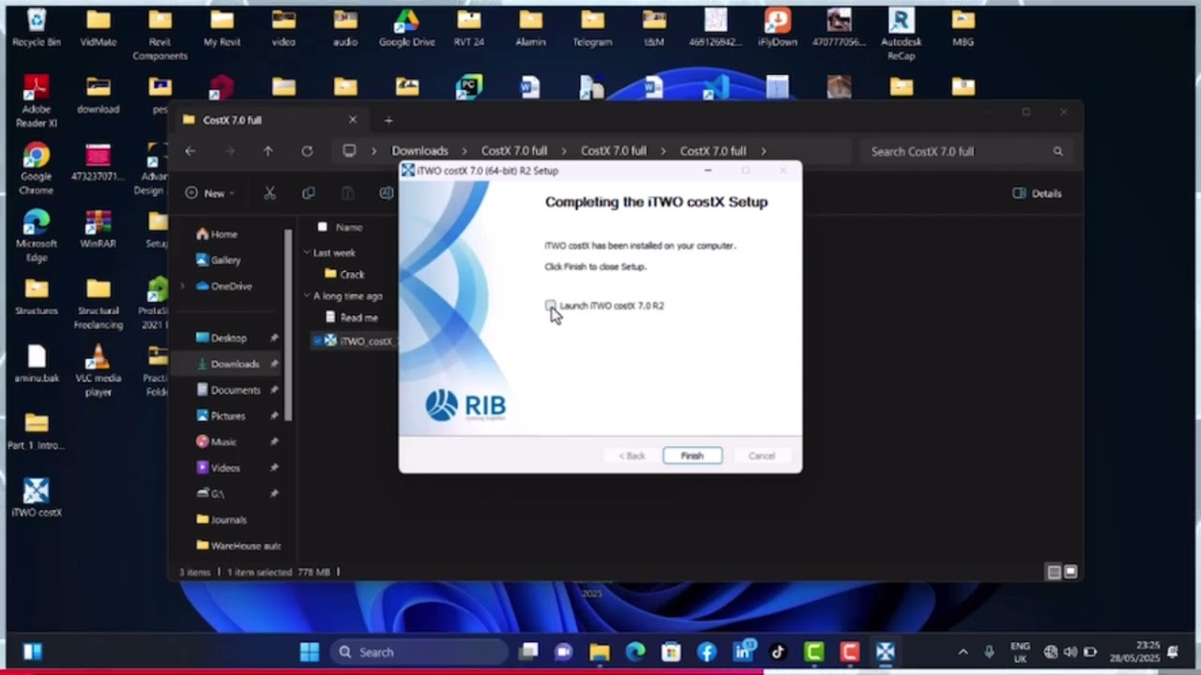The height and width of the screenshot is (675, 1201).
Task: Open iFlyDown desktop icon
Action: pyautogui.click(x=777, y=28)
